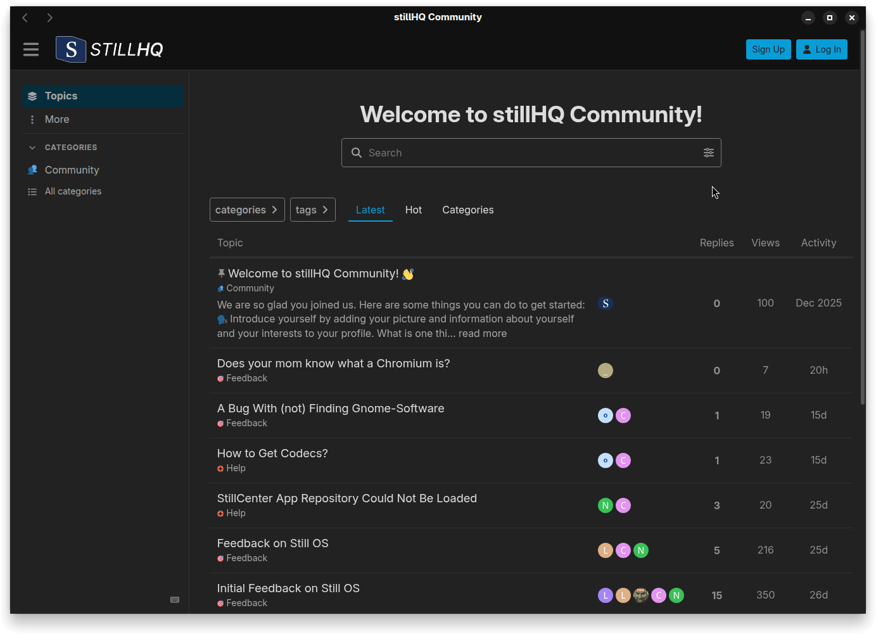Viewport: 876px width, 634px height.
Task: Click Help category under StillCenter App Repository
Action: 231,513
